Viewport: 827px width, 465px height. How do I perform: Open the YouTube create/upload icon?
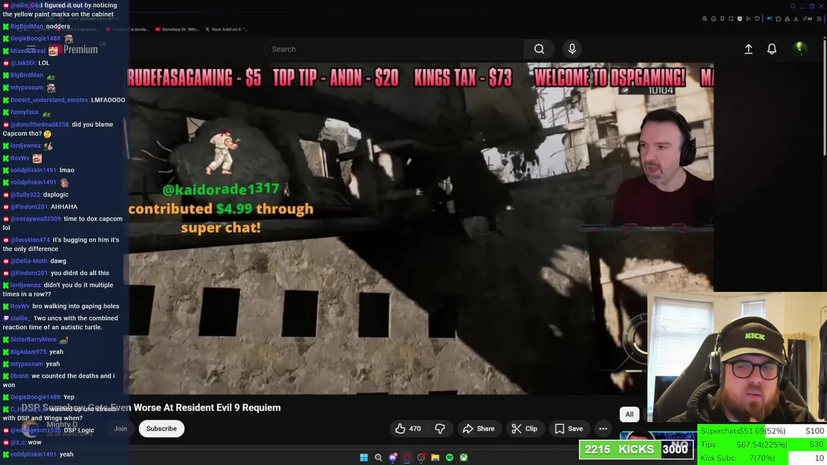click(748, 49)
